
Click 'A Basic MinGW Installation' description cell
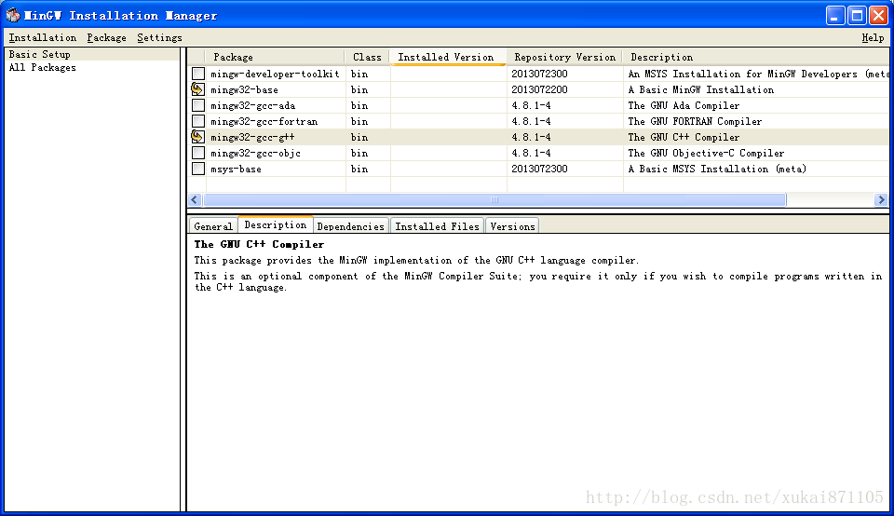[x=700, y=89]
